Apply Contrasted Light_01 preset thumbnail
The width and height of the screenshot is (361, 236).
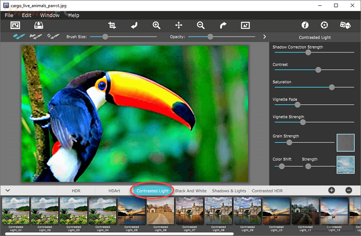pyautogui.click(x=16, y=211)
